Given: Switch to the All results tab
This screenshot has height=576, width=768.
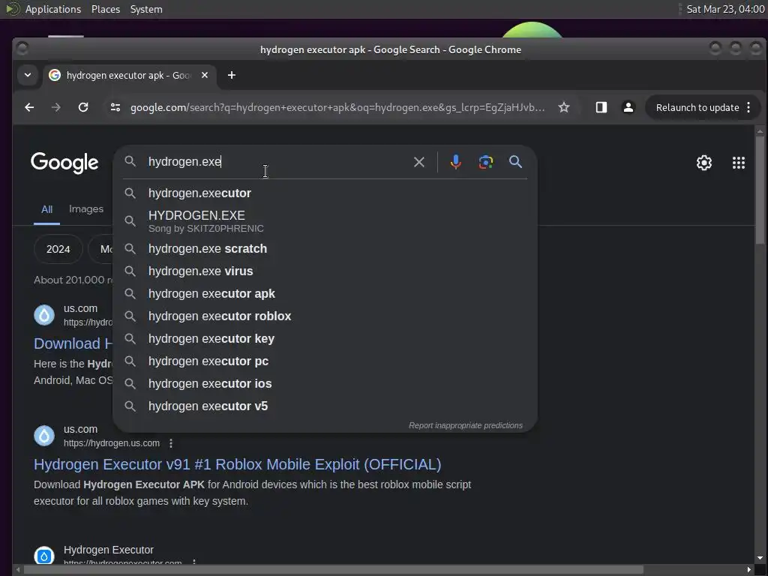Looking at the screenshot, I should [x=46, y=210].
